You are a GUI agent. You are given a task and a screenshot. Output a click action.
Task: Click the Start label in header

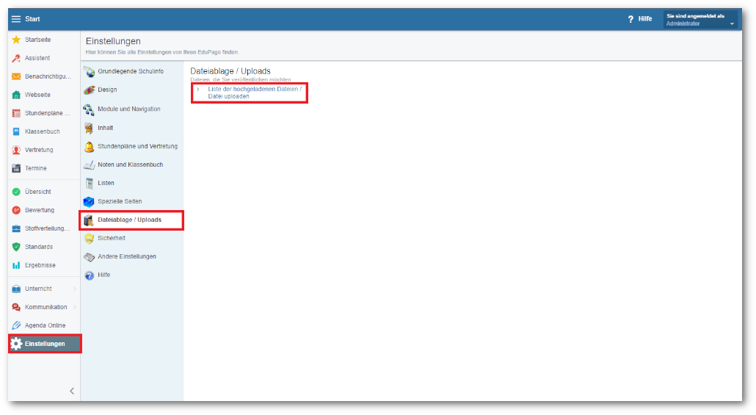(32, 19)
